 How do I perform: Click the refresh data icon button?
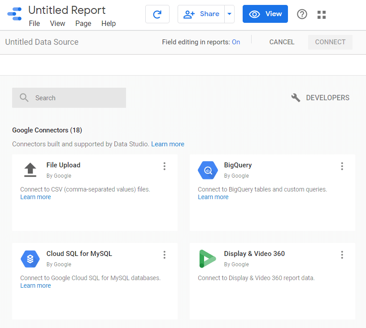tap(157, 14)
